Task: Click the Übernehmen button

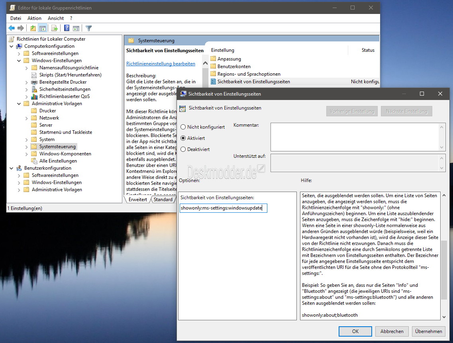Action: pos(428,331)
